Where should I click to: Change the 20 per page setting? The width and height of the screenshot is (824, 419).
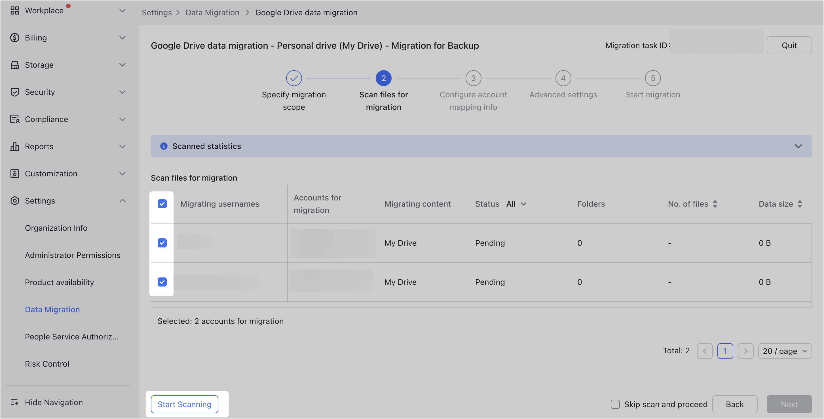(785, 351)
